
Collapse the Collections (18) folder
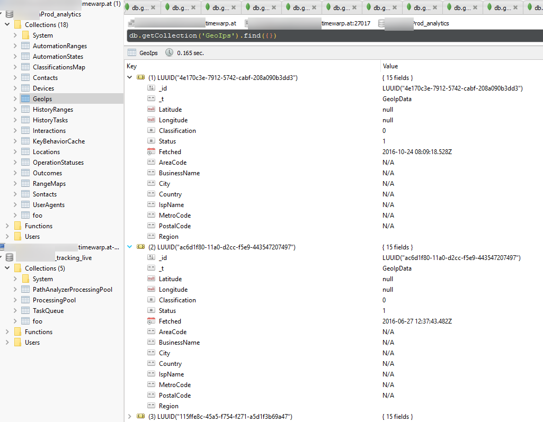[7, 24]
